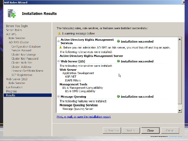This screenshot has height=141, width=188.
Task: Click the disabled Previous button
Action: [x=112, y=131]
